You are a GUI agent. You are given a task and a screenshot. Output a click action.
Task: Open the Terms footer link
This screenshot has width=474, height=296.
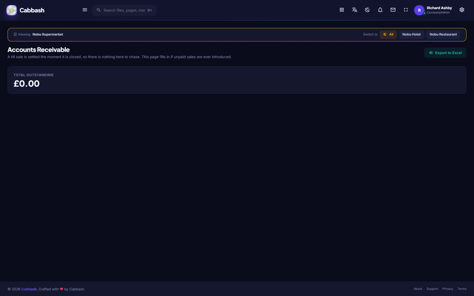[x=462, y=289]
